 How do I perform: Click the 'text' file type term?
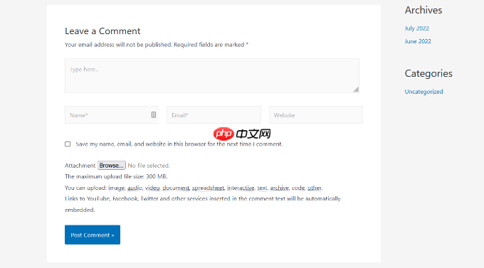click(262, 188)
